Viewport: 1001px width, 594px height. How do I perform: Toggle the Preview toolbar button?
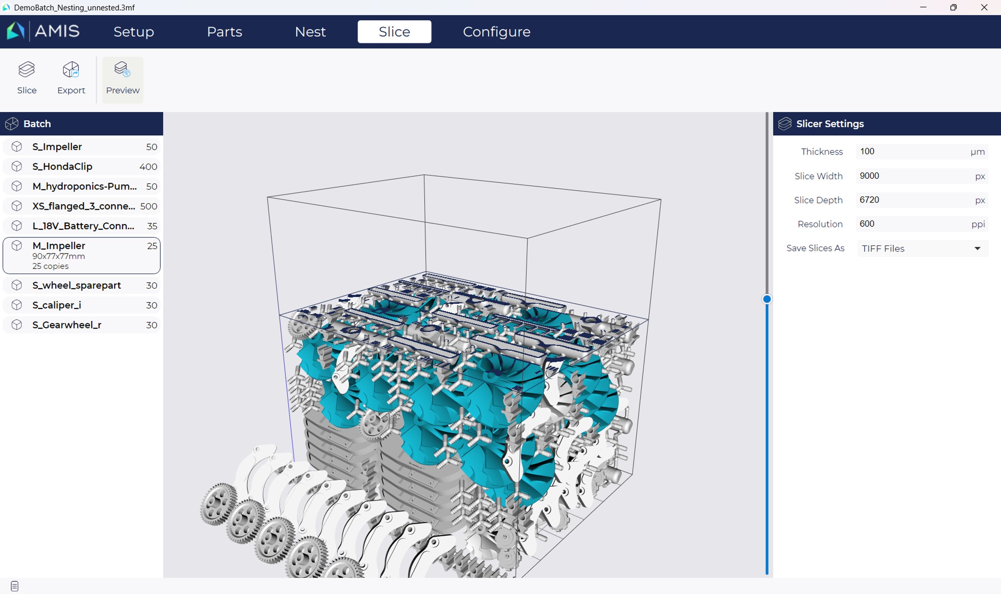pos(123,79)
